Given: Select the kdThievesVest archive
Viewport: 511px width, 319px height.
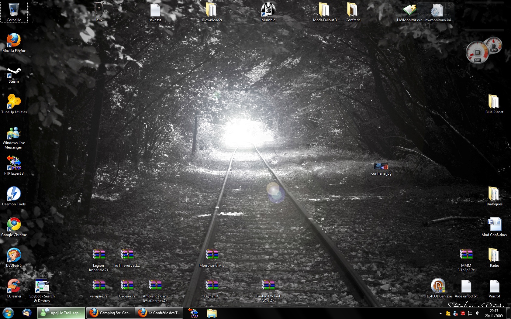Looking at the screenshot, I should pos(127,258).
